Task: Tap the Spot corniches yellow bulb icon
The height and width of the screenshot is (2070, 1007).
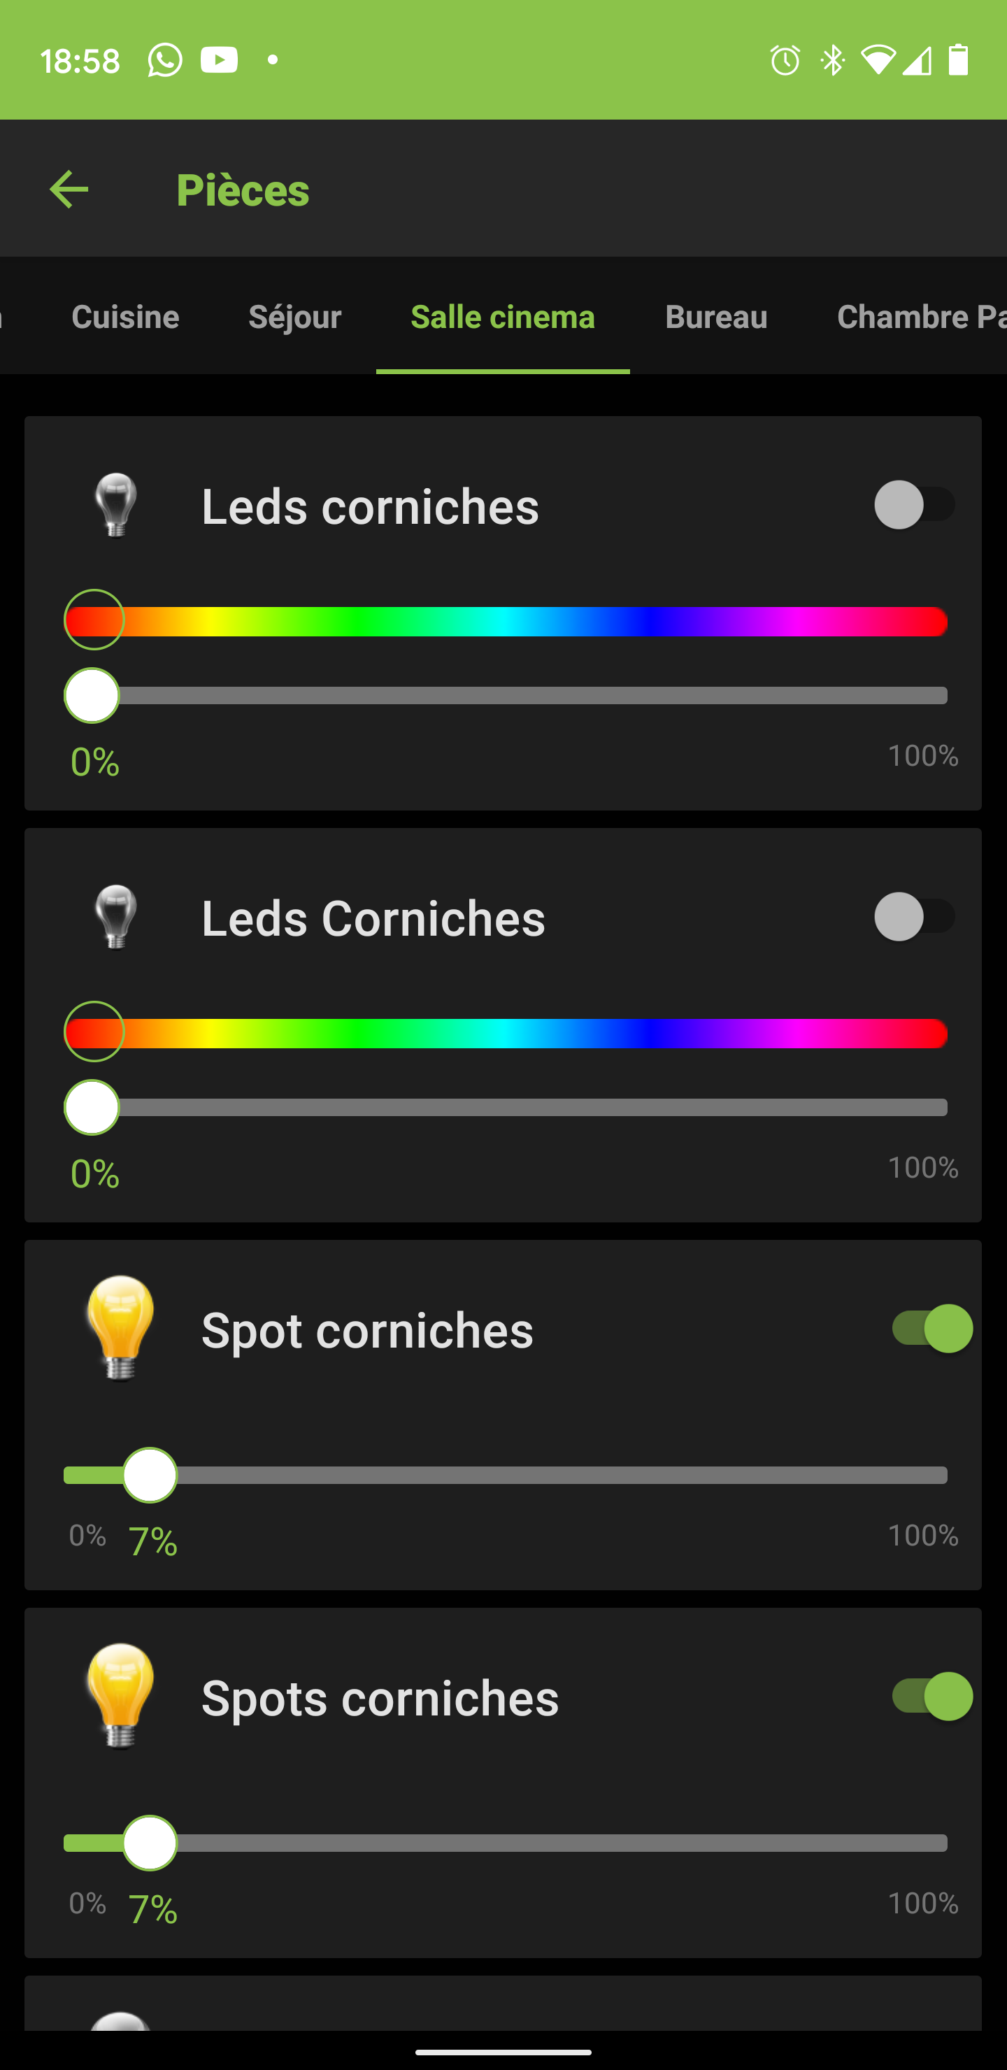Action: click(x=120, y=1327)
